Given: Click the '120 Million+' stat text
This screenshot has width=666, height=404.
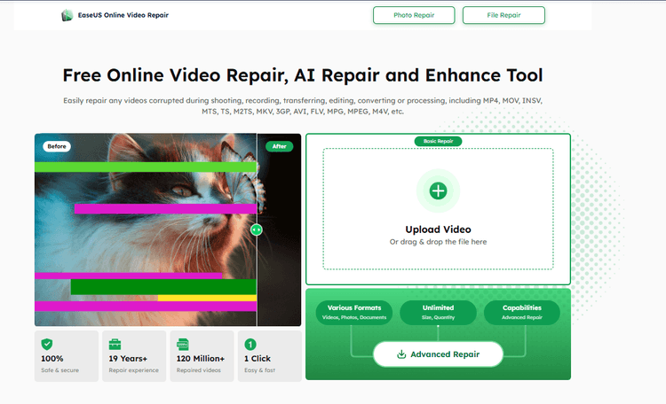Looking at the screenshot, I should tap(201, 359).
